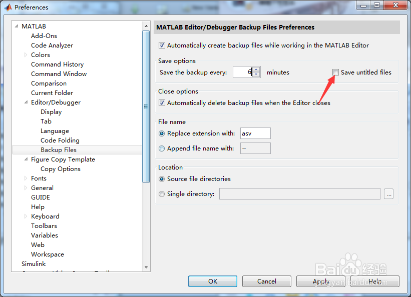The width and height of the screenshot is (411, 297).
Task: Select Simulink in the tree
Action: point(34,263)
